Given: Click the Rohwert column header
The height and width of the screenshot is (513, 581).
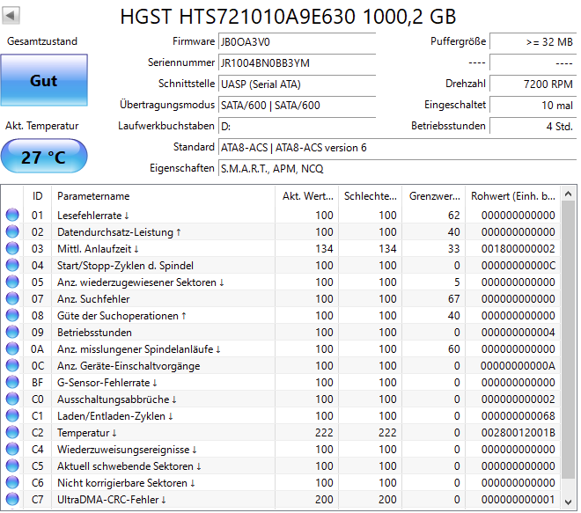Looking at the screenshot, I should tap(513, 196).
